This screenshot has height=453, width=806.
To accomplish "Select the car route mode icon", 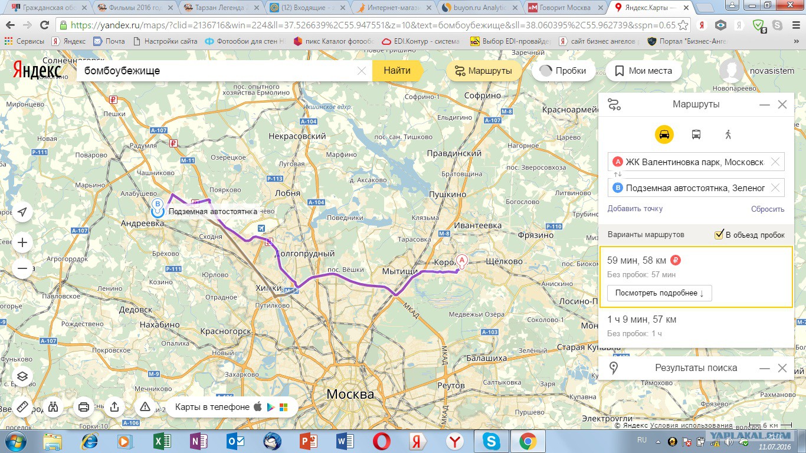I will click(664, 134).
